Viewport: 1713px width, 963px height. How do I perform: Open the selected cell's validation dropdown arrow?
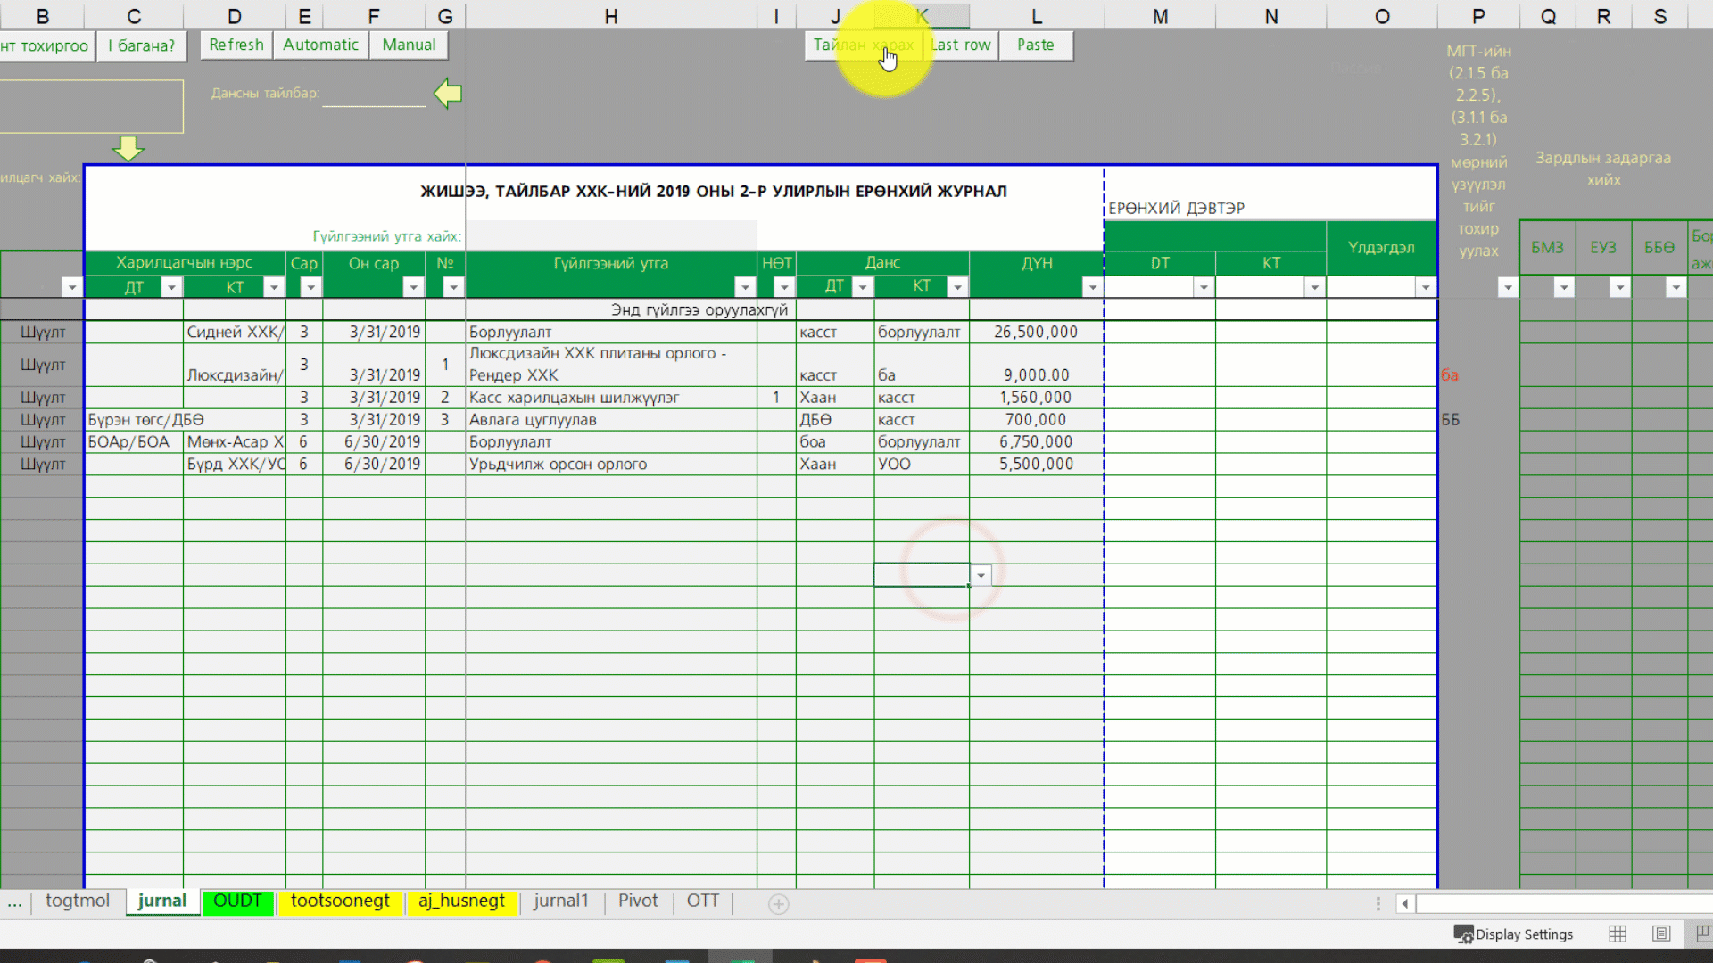click(x=981, y=576)
